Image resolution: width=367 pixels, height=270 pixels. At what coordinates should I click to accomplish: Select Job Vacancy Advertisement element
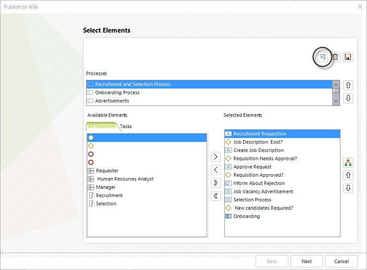coord(282,191)
